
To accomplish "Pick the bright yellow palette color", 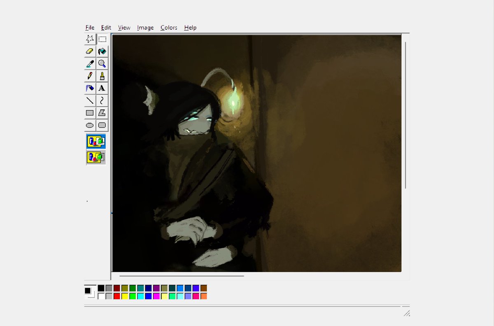I will (125, 296).
